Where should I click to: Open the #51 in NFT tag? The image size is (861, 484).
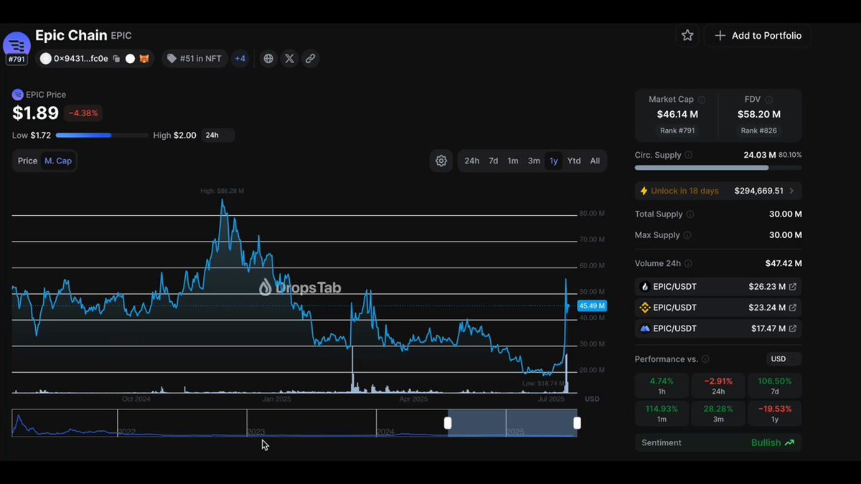[194, 59]
